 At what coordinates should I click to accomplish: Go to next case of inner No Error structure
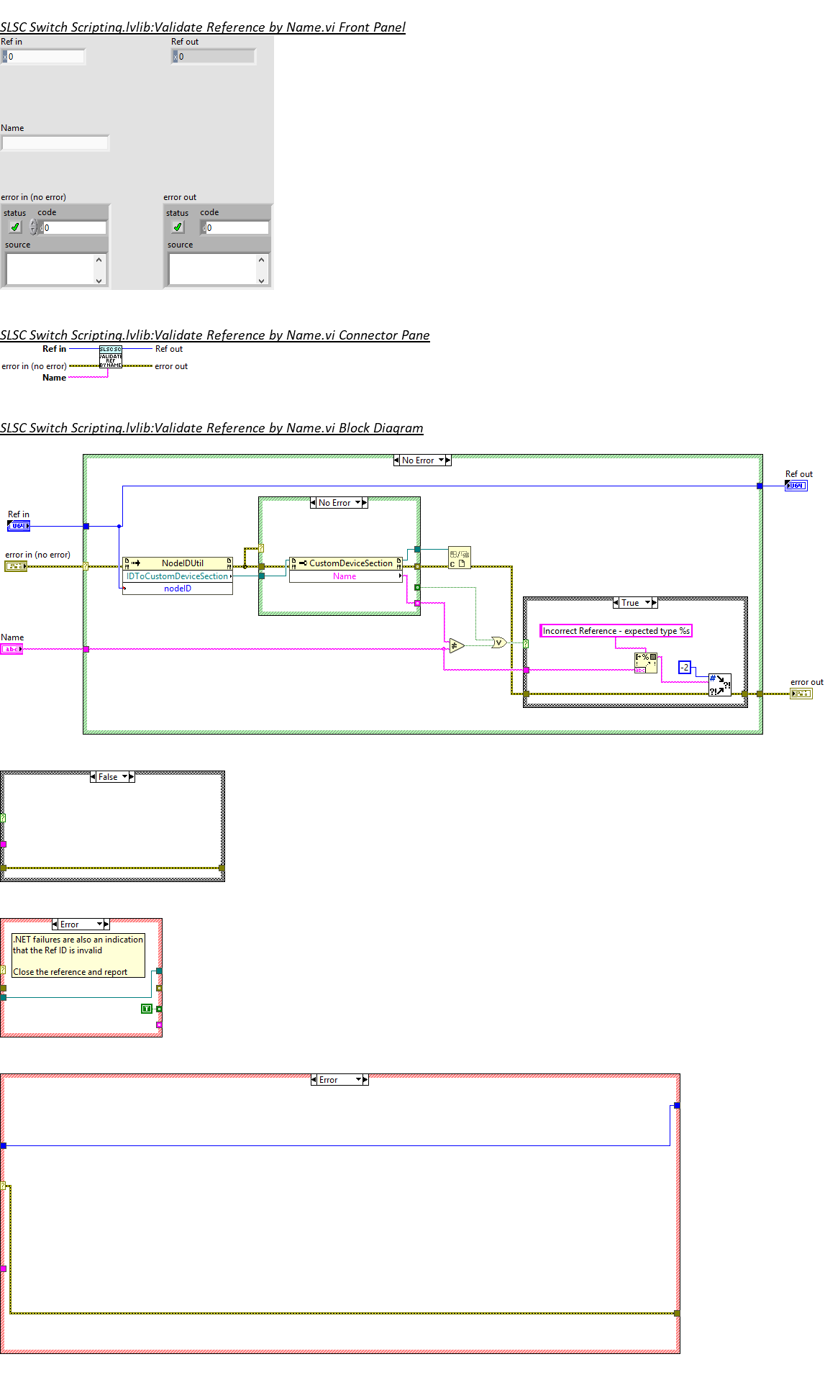(x=365, y=503)
